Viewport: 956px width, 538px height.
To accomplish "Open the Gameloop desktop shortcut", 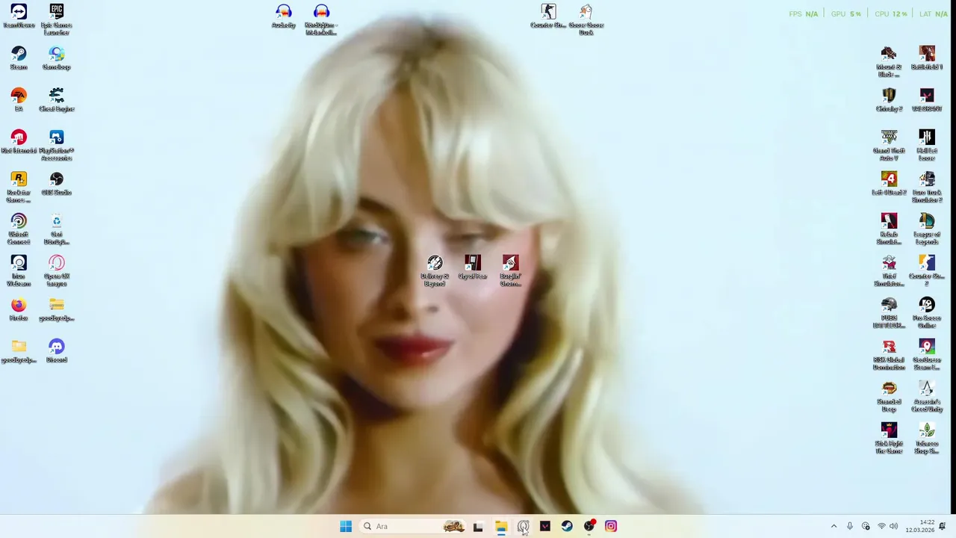I will (57, 58).
